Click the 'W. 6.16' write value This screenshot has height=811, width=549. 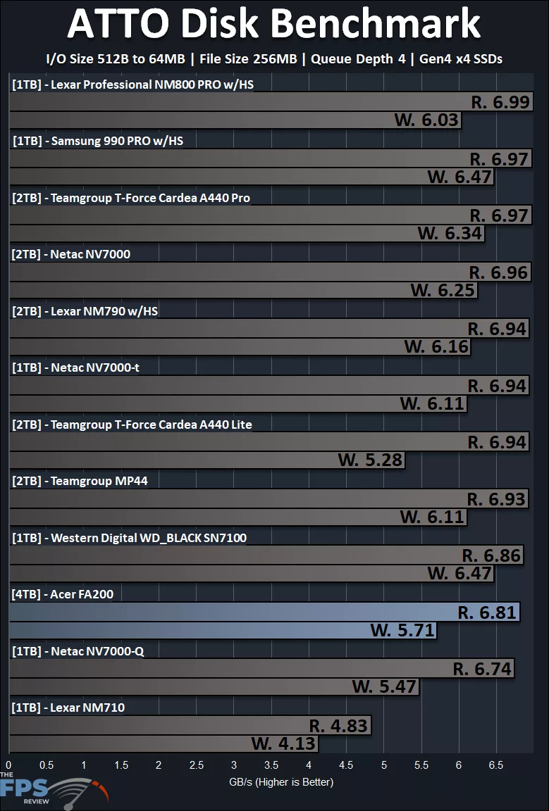(437, 346)
